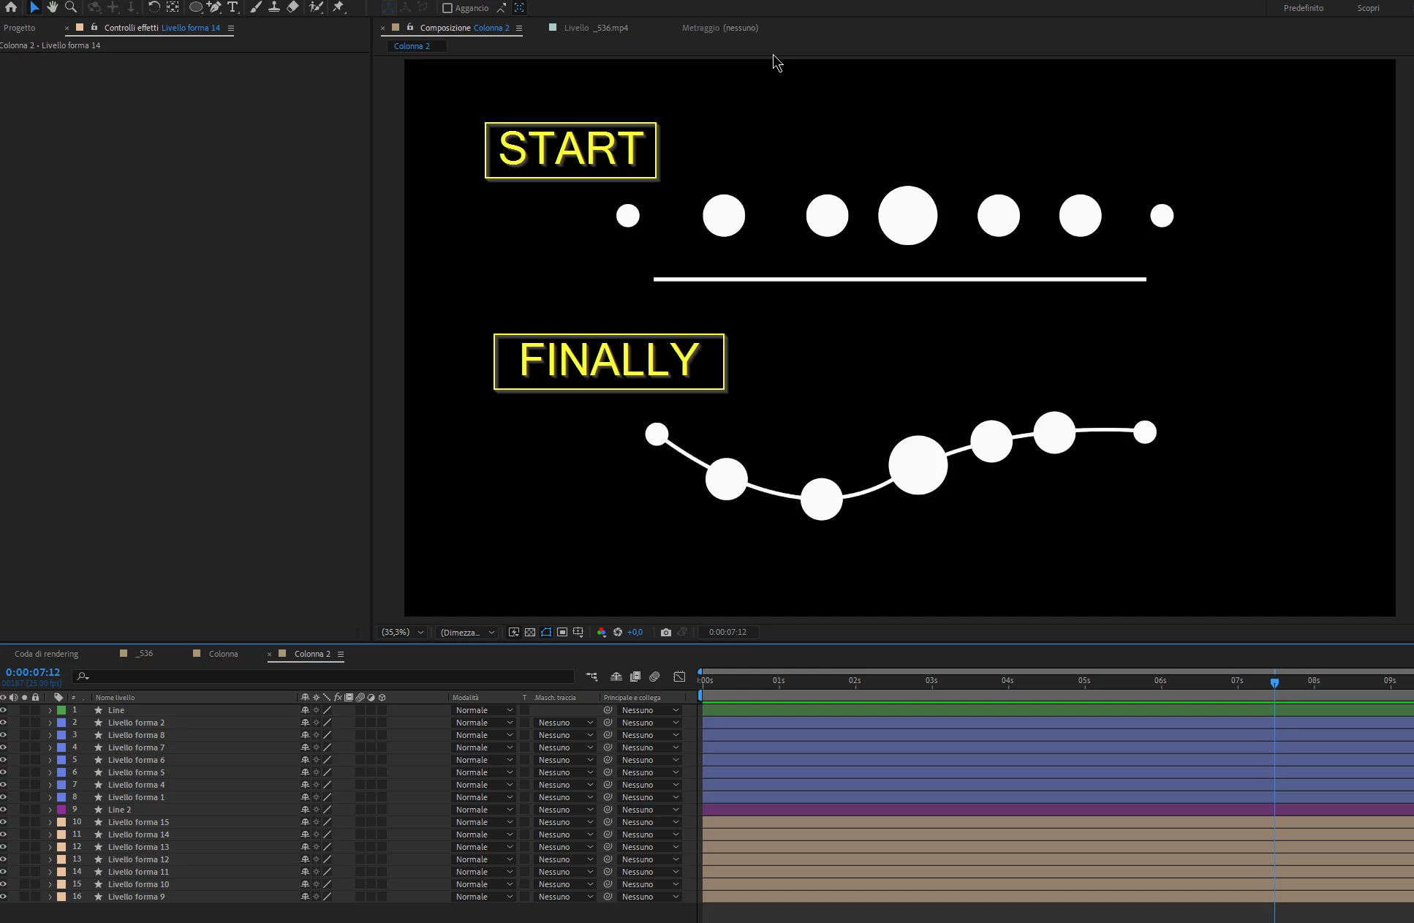Select the Type text tool
The height and width of the screenshot is (923, 1414).
point(232,7)
